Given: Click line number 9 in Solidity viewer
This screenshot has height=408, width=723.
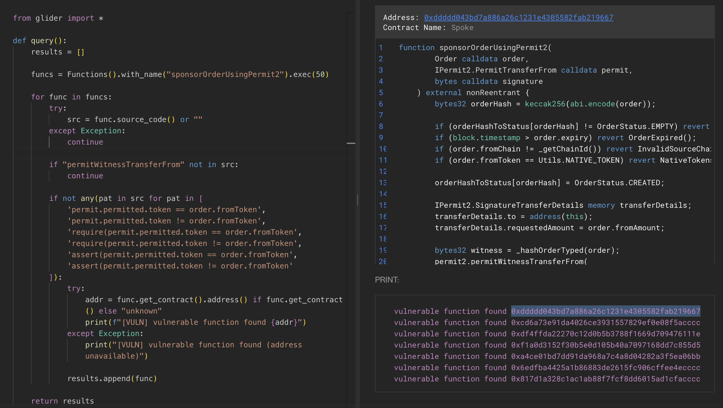Looking at the screenshot, I should pyautogui.click(x=381, y=138).
